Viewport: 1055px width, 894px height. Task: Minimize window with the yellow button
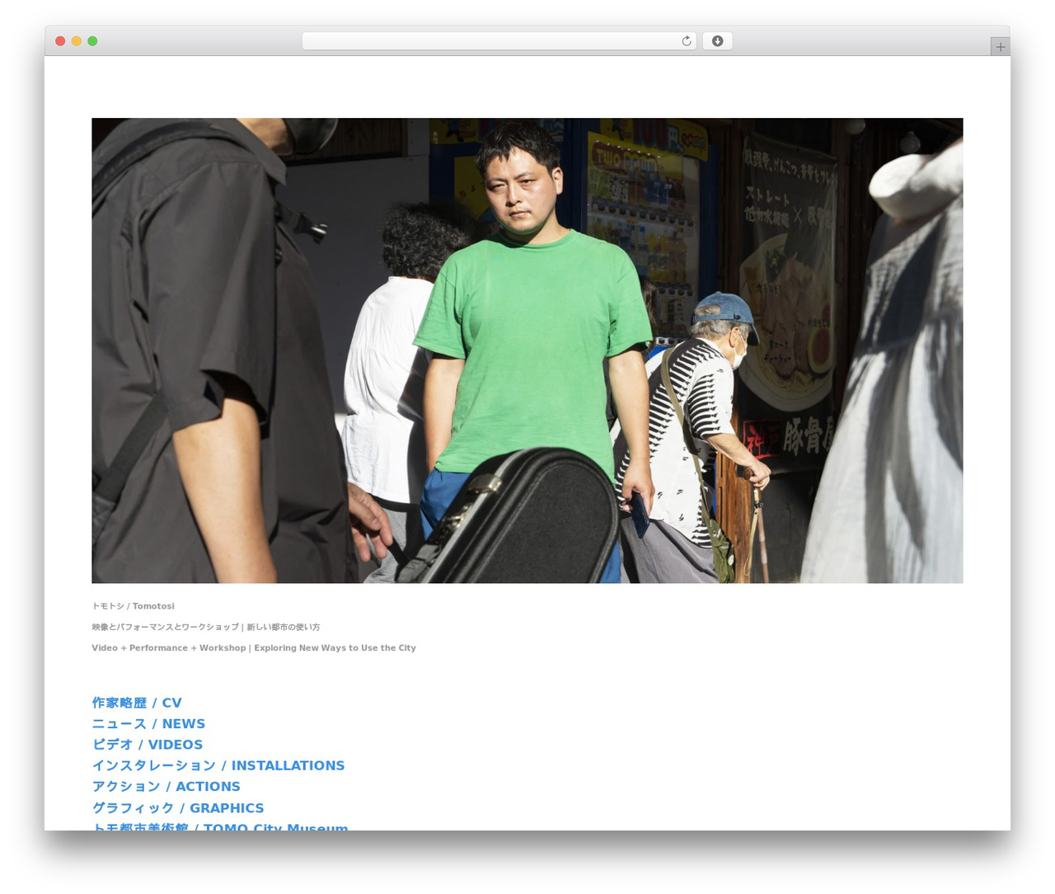76,41
